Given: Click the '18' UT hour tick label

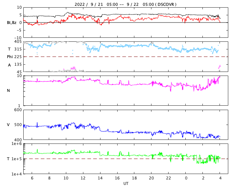Looking at the screenshot, I should point(134,178).
